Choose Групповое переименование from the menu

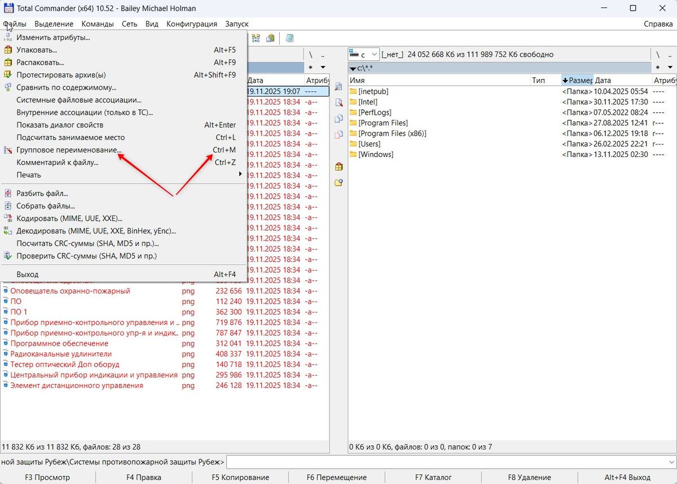69,150
